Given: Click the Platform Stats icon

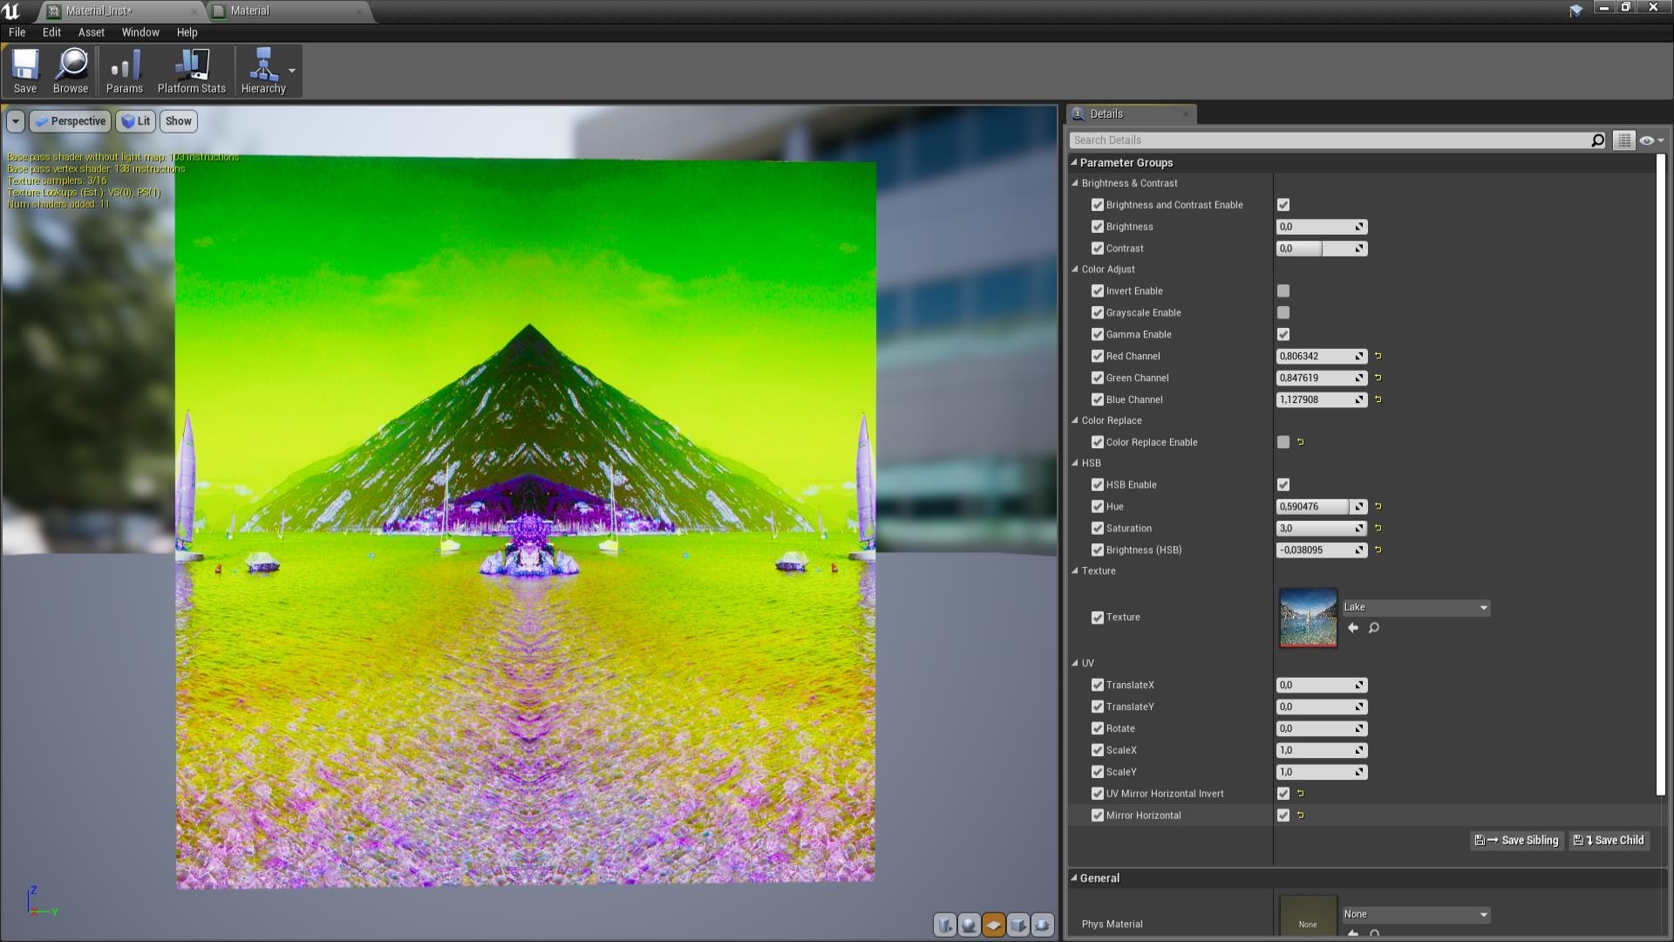Looking at the screenshot, I should pos(190,70).
